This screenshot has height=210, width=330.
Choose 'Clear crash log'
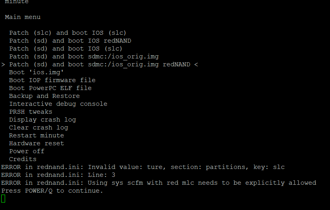coord(39,127)
